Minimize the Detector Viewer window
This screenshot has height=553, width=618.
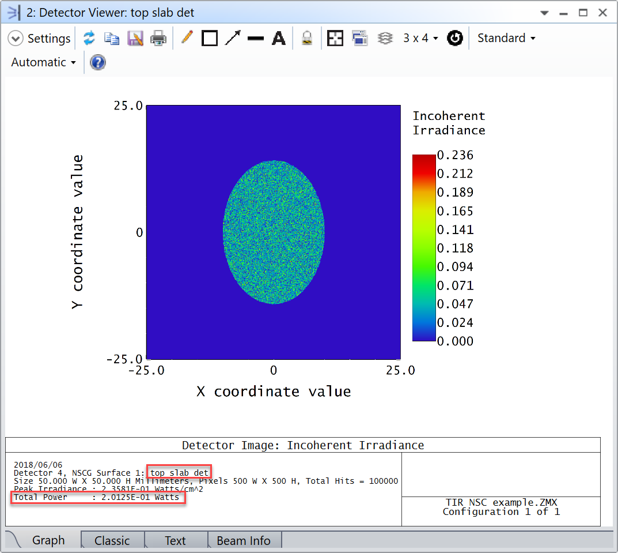(x=564, y=13)
